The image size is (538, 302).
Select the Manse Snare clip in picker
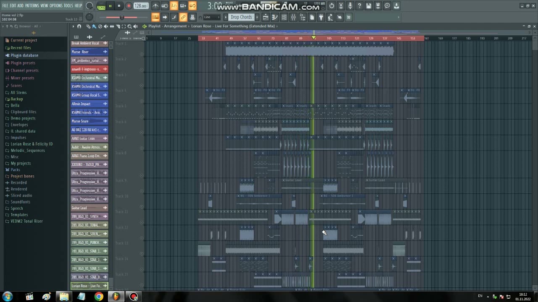click(90, 121)
